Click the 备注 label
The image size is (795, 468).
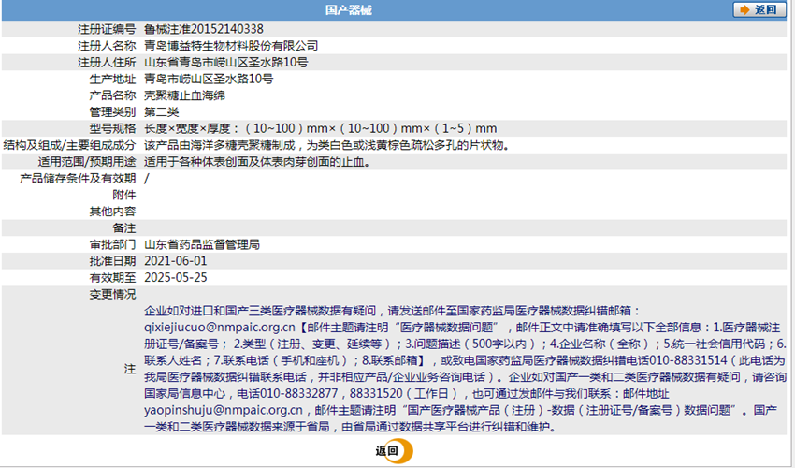coord(124,227)
